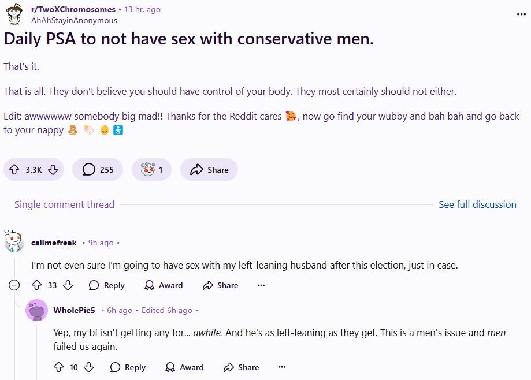
Task: Reply to WholePie5's comment
Action: (x=128, y=367)
